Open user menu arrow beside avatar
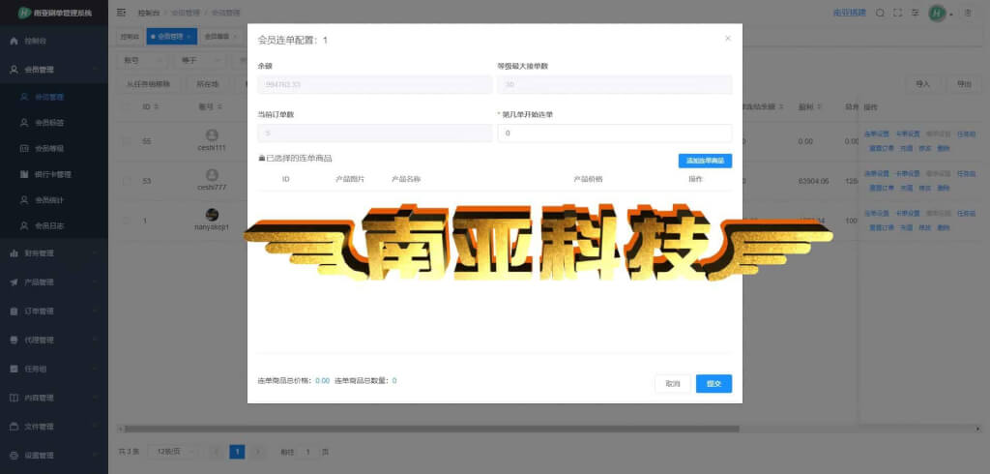Viewport: 990px width, 474px height. (x=951, y=14)
